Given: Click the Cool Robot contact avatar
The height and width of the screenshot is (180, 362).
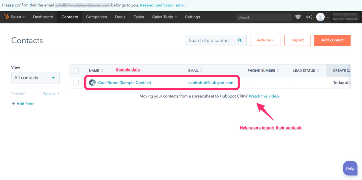Looking at the screenshot, I should coord(92,83).
